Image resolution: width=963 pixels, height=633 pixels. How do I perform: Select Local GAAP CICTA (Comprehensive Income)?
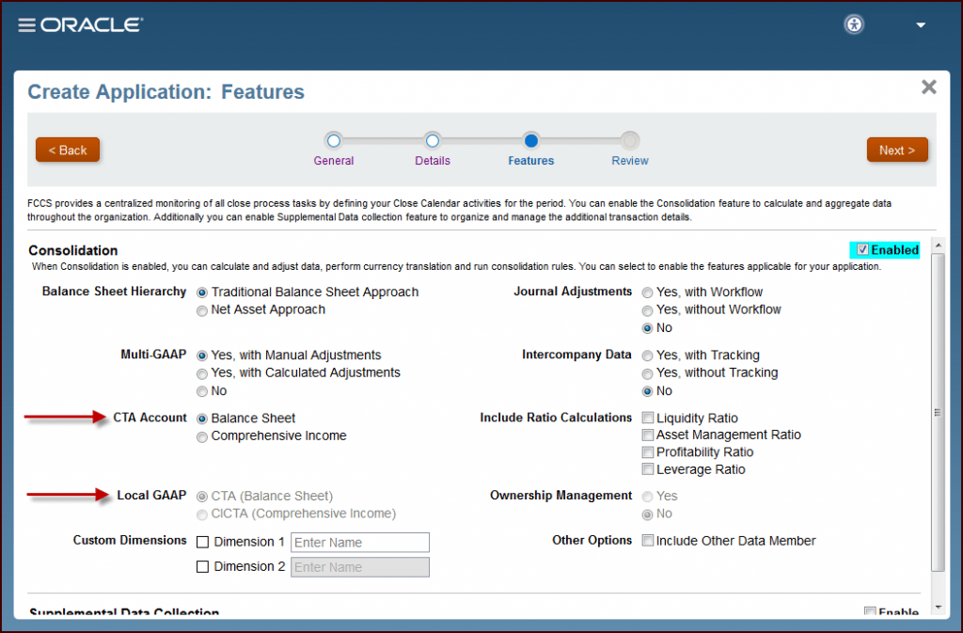point(201,514)
